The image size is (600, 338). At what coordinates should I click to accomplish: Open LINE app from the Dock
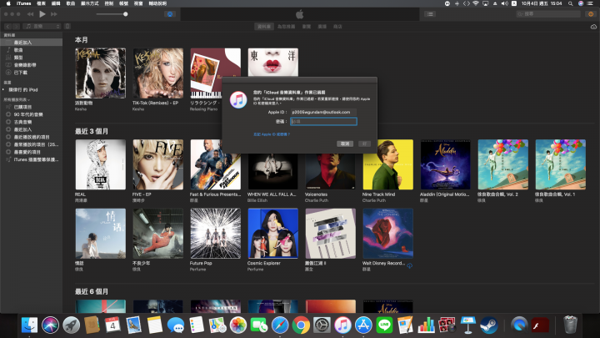pos(384,325)
